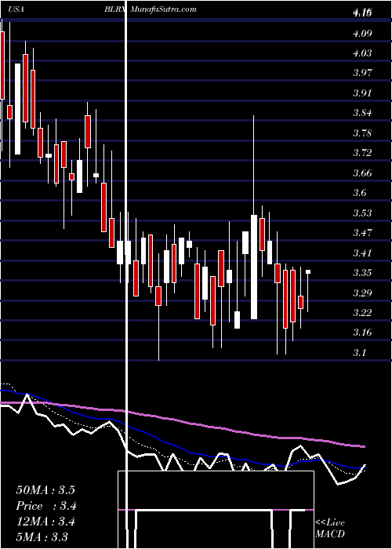This screenshot has width=392, height=549.
Task: Select the 3.29 price axis label
Action: click(362, 293)
